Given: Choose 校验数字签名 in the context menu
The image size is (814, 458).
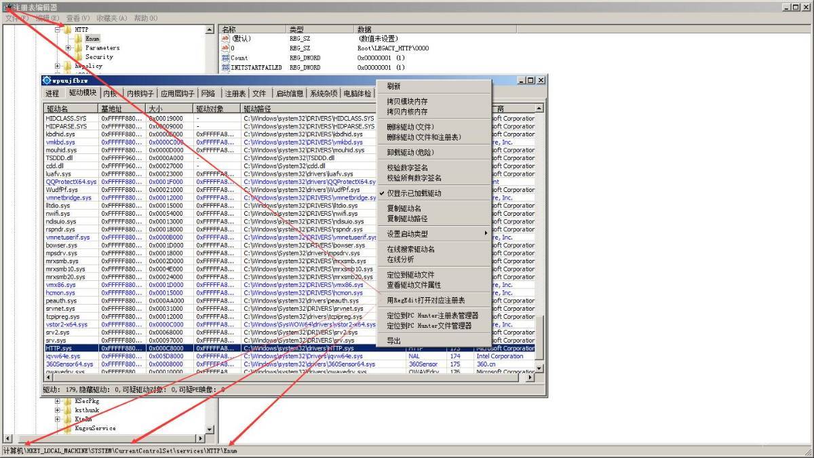Looking at the screenshot, I should pos(433,168).
